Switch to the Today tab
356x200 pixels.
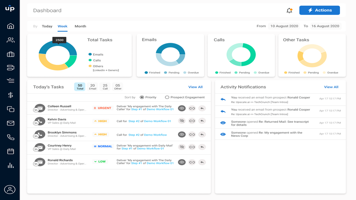pos(47,26)
